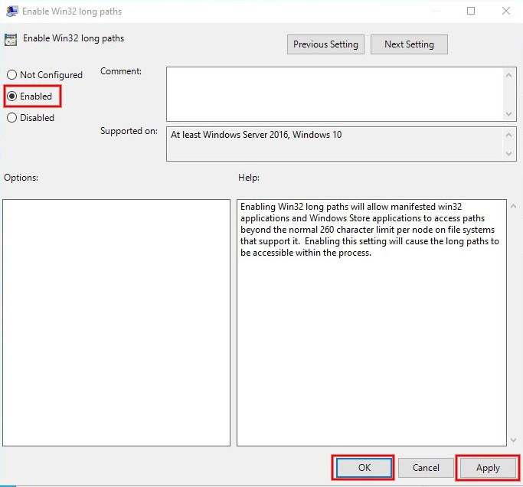Cancel the policy dialog

click(426, 468)
